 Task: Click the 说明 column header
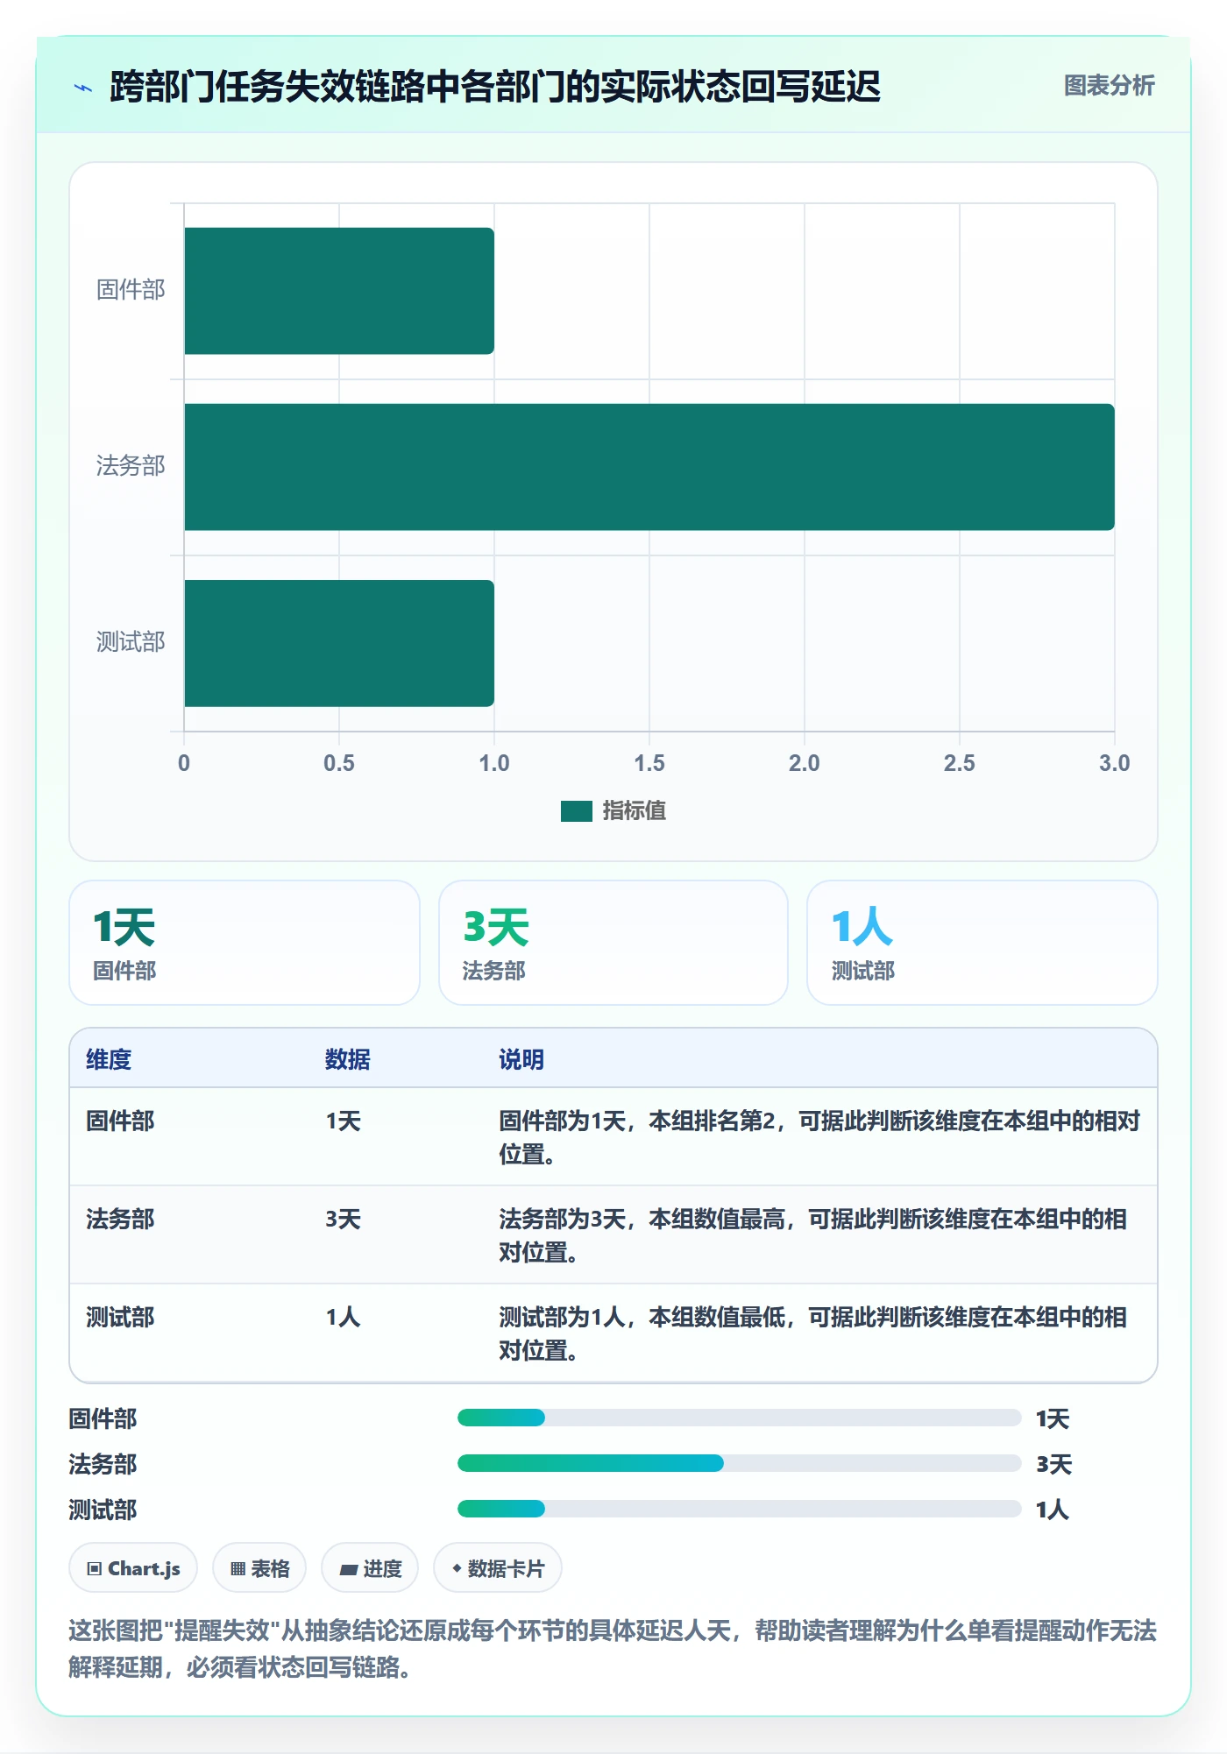pyautogui.click(x=521, y=1059)
